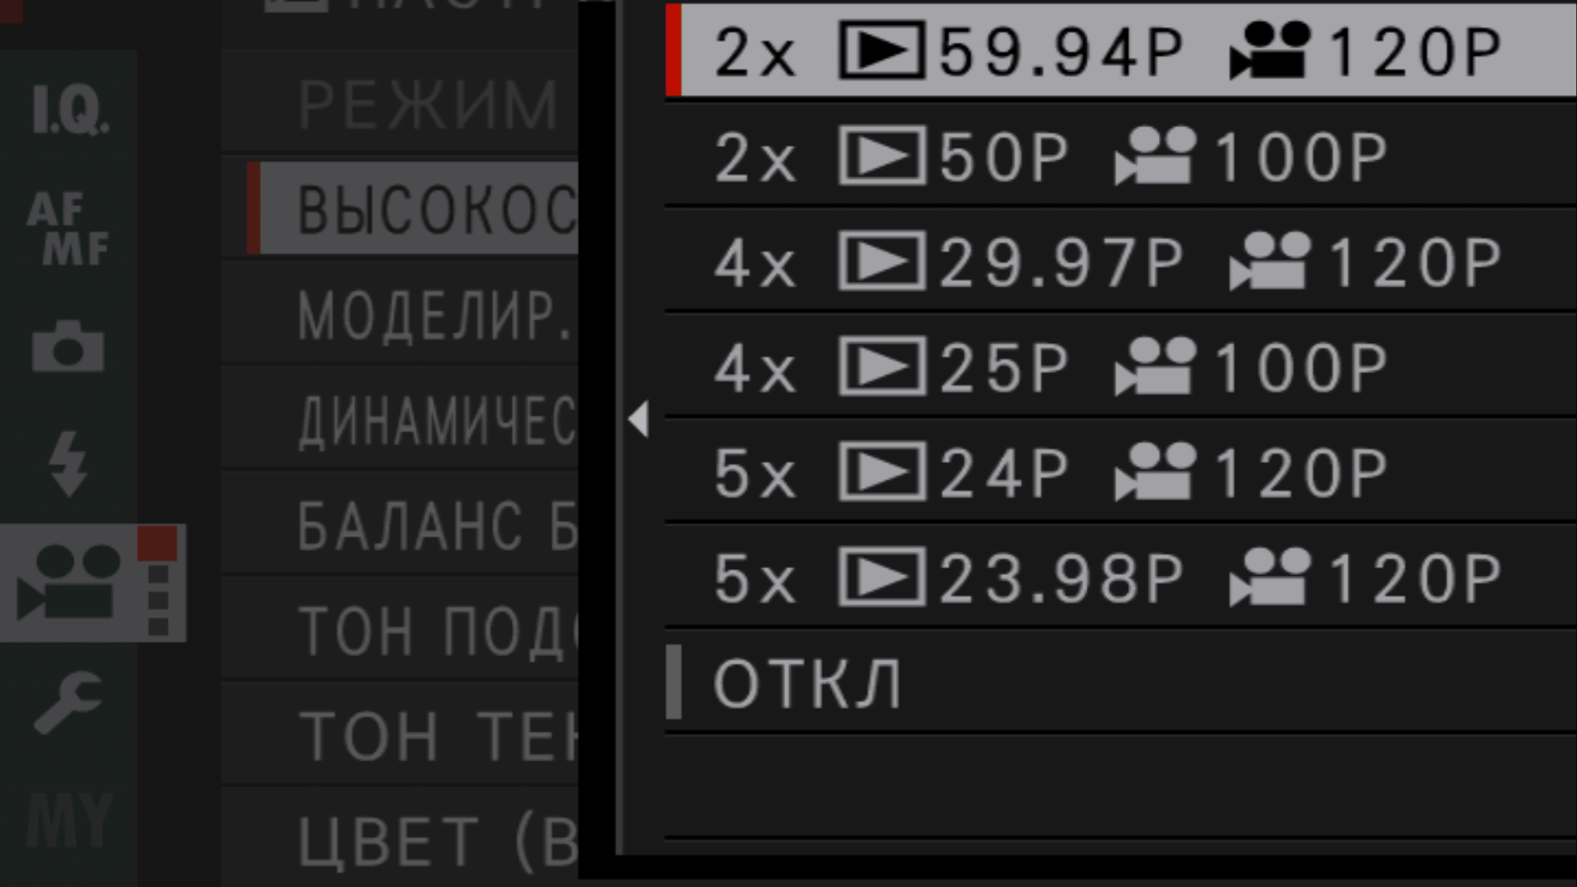Choose 5x 23.98P 120P option
1577x887 pixels.
1109,578
